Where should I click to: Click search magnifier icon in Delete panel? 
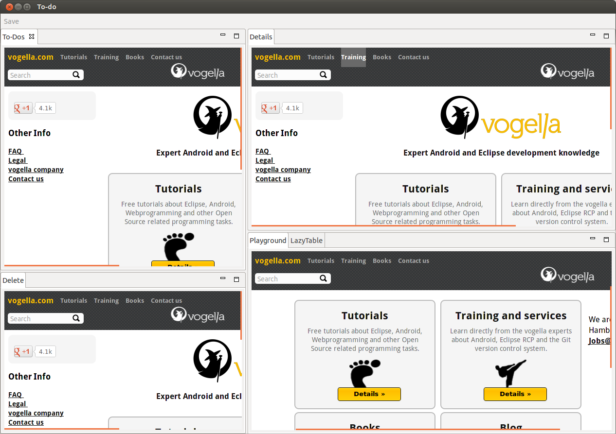tap(76, 318)
